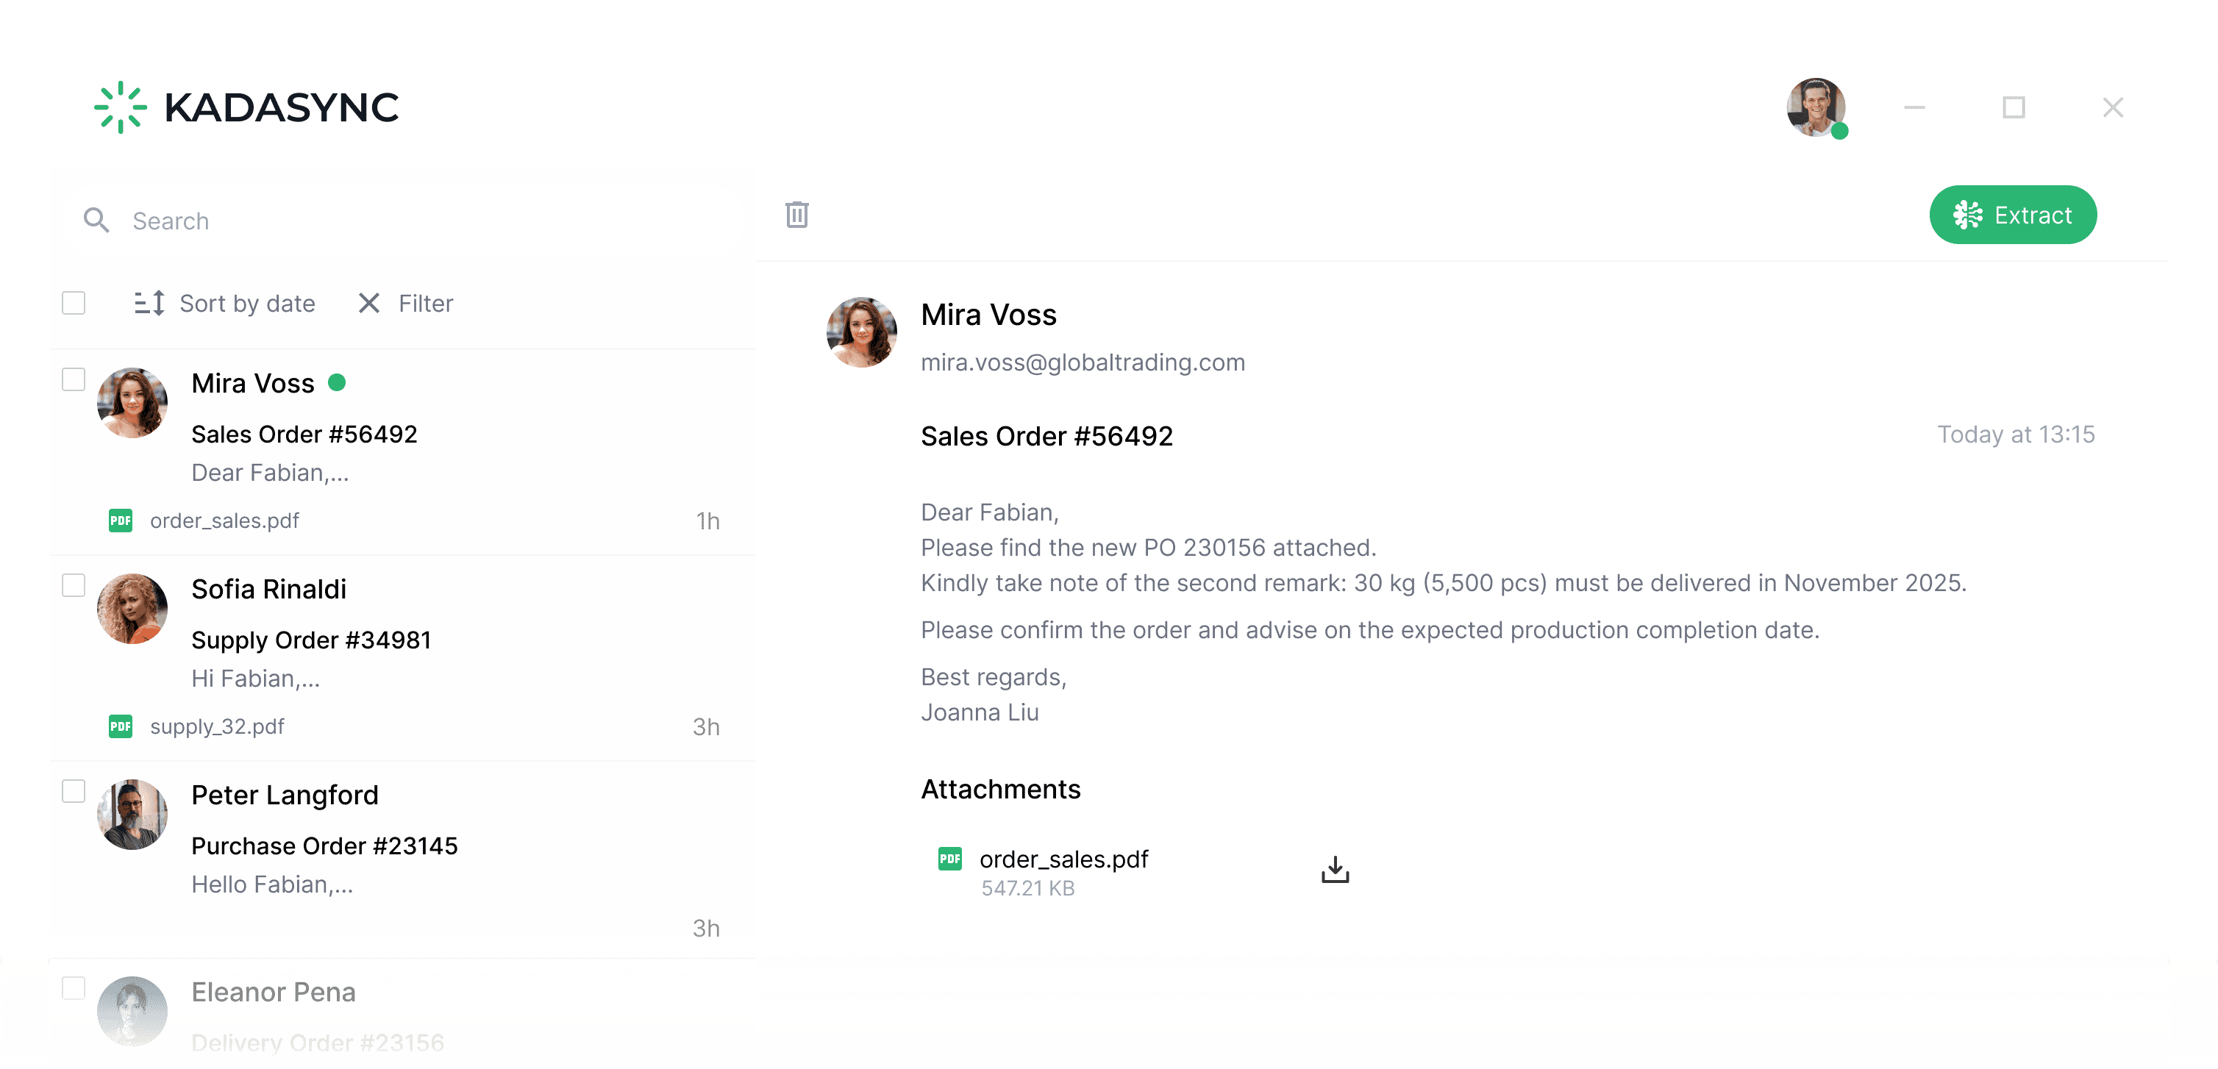Select the Peter Langford message checkbox
The width and height of the screenshot is (2218, 1069).
tap(74, 791)
